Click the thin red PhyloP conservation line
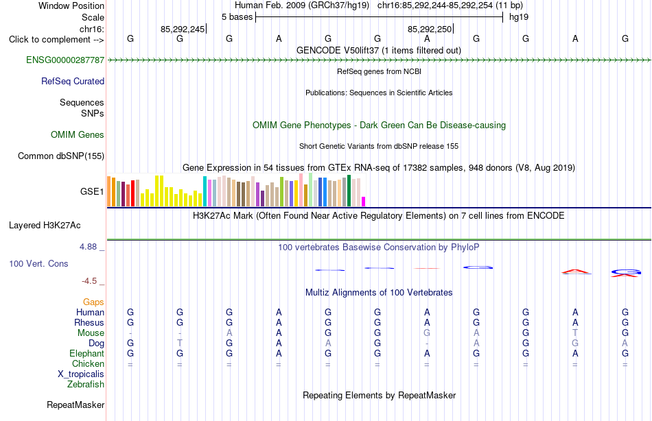Image resolution: width=652 pixels, height=421 pixels. [427, 269]
